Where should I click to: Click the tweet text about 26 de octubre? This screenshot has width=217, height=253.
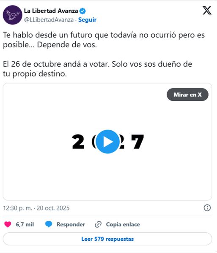(x=97, y=69)
